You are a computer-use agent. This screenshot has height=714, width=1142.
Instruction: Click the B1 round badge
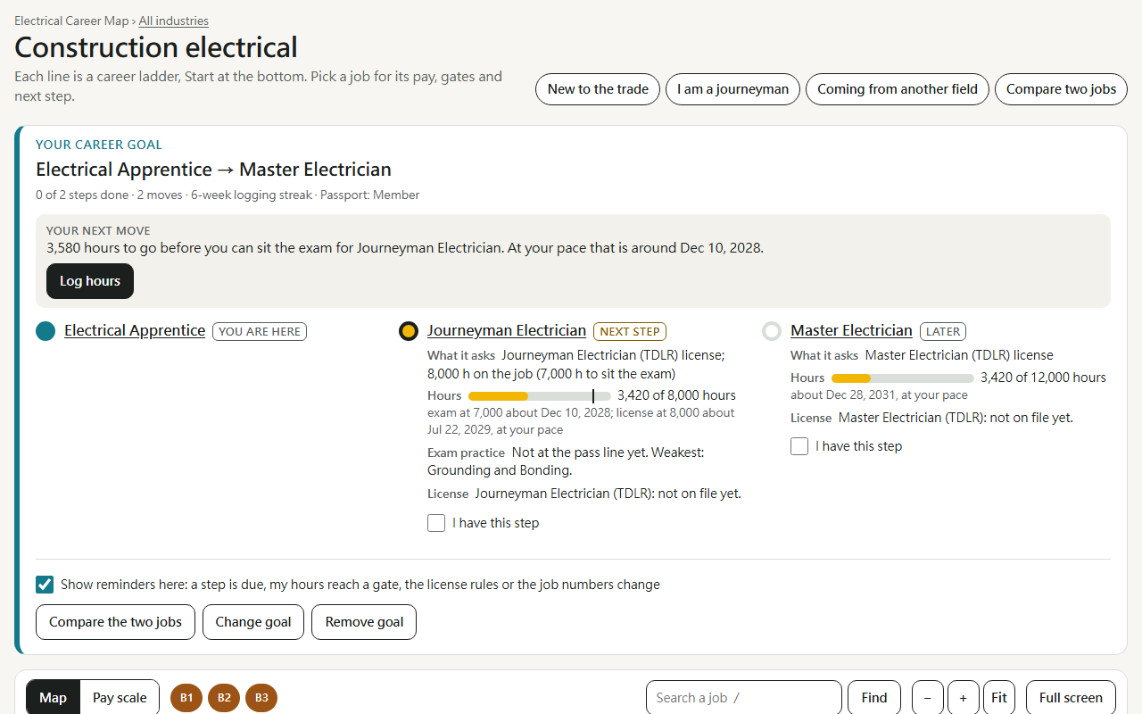(x=186, y=698)
